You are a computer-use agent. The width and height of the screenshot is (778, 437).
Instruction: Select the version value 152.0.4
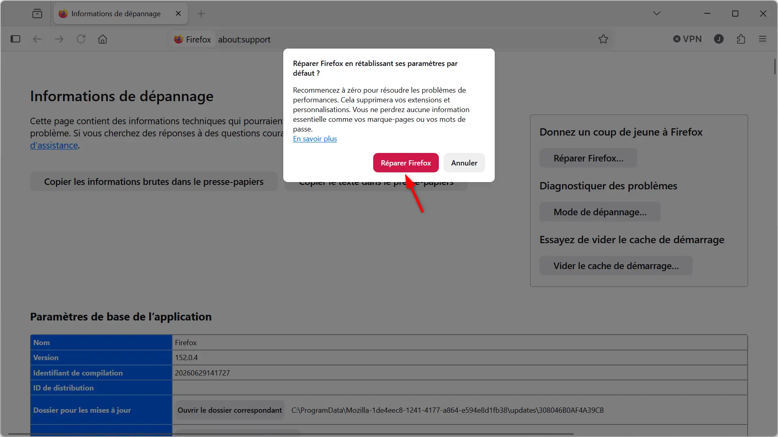(186, 358)
